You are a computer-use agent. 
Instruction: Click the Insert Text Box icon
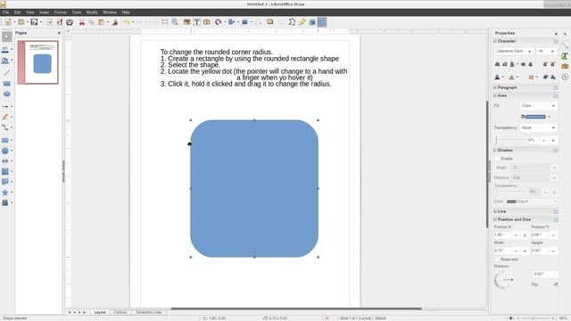click(196, 22)
